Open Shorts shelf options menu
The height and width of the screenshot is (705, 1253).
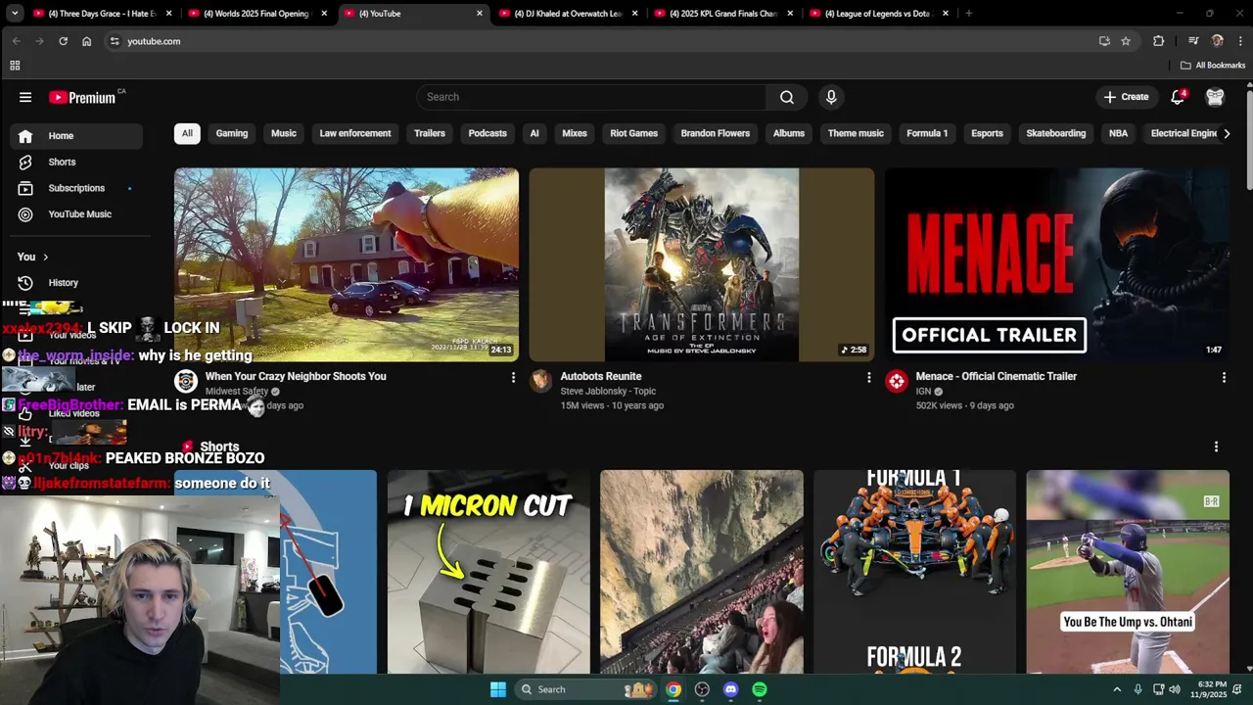(1216, 446)
